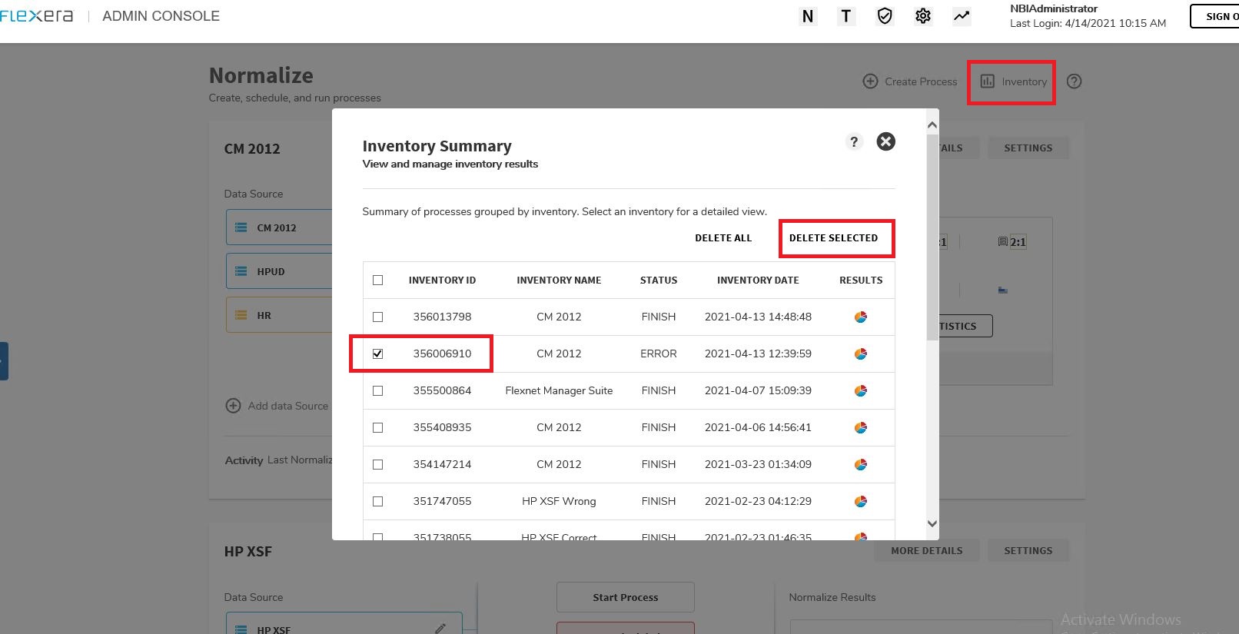Open MORE DETAILS for HP XSF
The height and width of the screenshot is (634, 1239).
[927, 550]
